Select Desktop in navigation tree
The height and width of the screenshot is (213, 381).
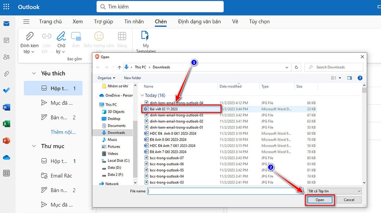point(114,118)
